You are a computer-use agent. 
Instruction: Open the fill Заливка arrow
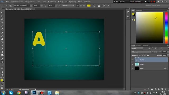coord(168,55)
